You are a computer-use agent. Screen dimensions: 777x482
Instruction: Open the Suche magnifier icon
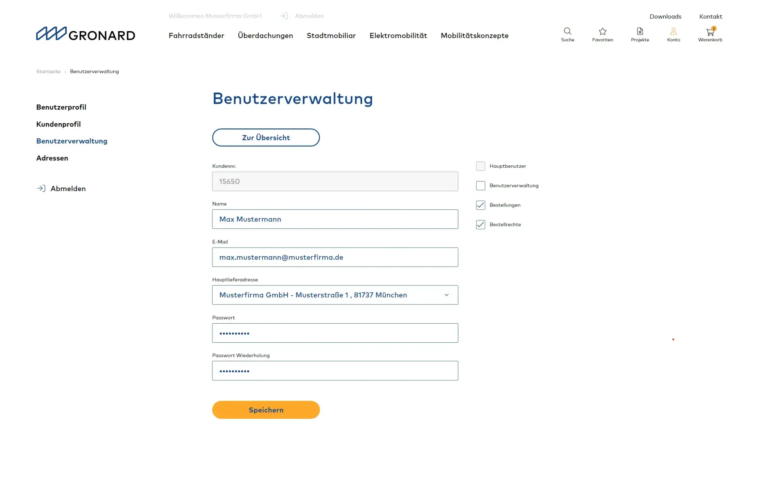tap(567, 31)
